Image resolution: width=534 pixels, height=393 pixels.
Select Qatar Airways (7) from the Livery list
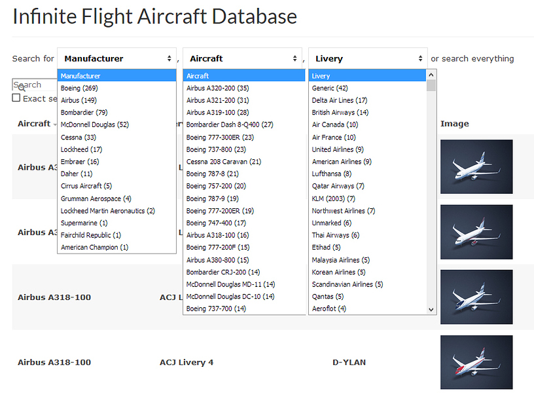point(339,186)
